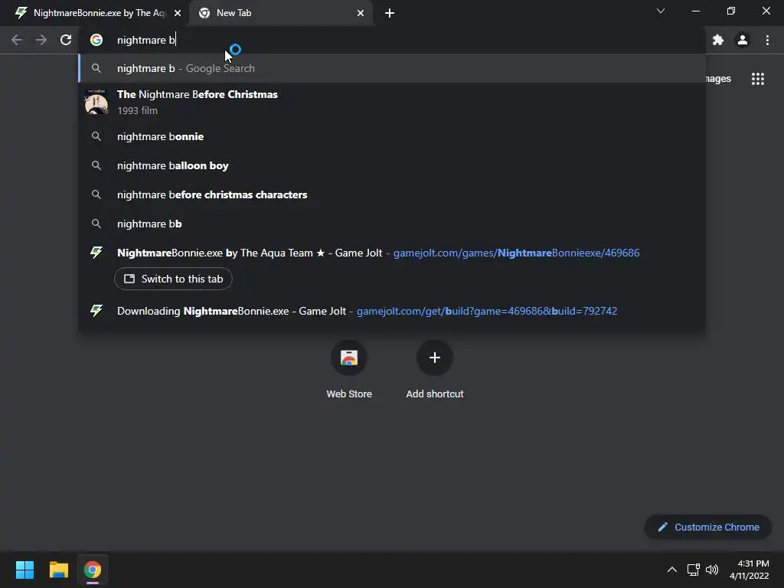The height and width of the screenshot is (588, 784).
Task: Click the Add shortcut button
Action: click(435, 370)
